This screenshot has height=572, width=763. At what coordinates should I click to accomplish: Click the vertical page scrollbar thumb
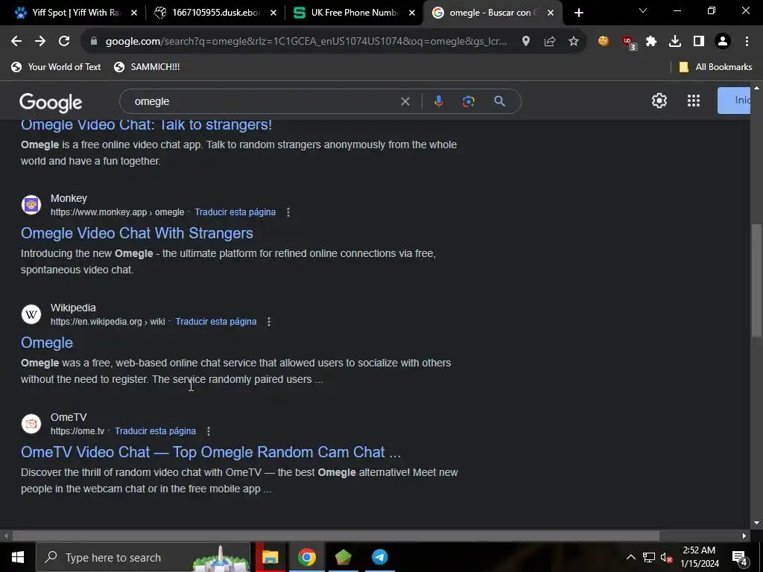(x=756, y=280)
